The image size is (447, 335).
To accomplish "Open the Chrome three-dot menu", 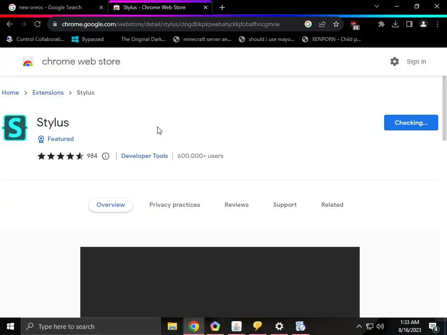I will point(437,24).
